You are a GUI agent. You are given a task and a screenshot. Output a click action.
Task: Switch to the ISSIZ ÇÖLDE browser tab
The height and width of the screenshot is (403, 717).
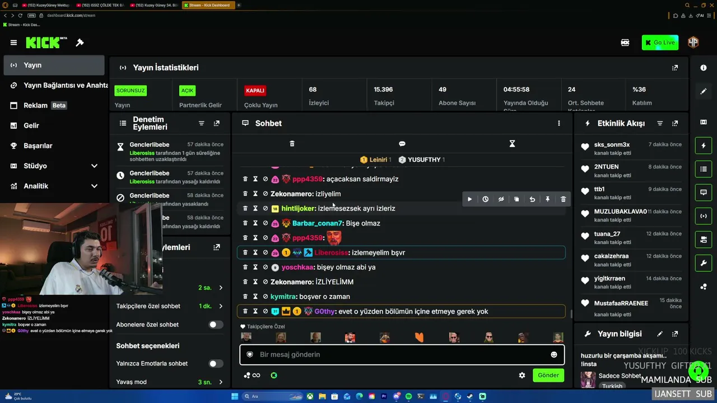[x=101, y=5]
